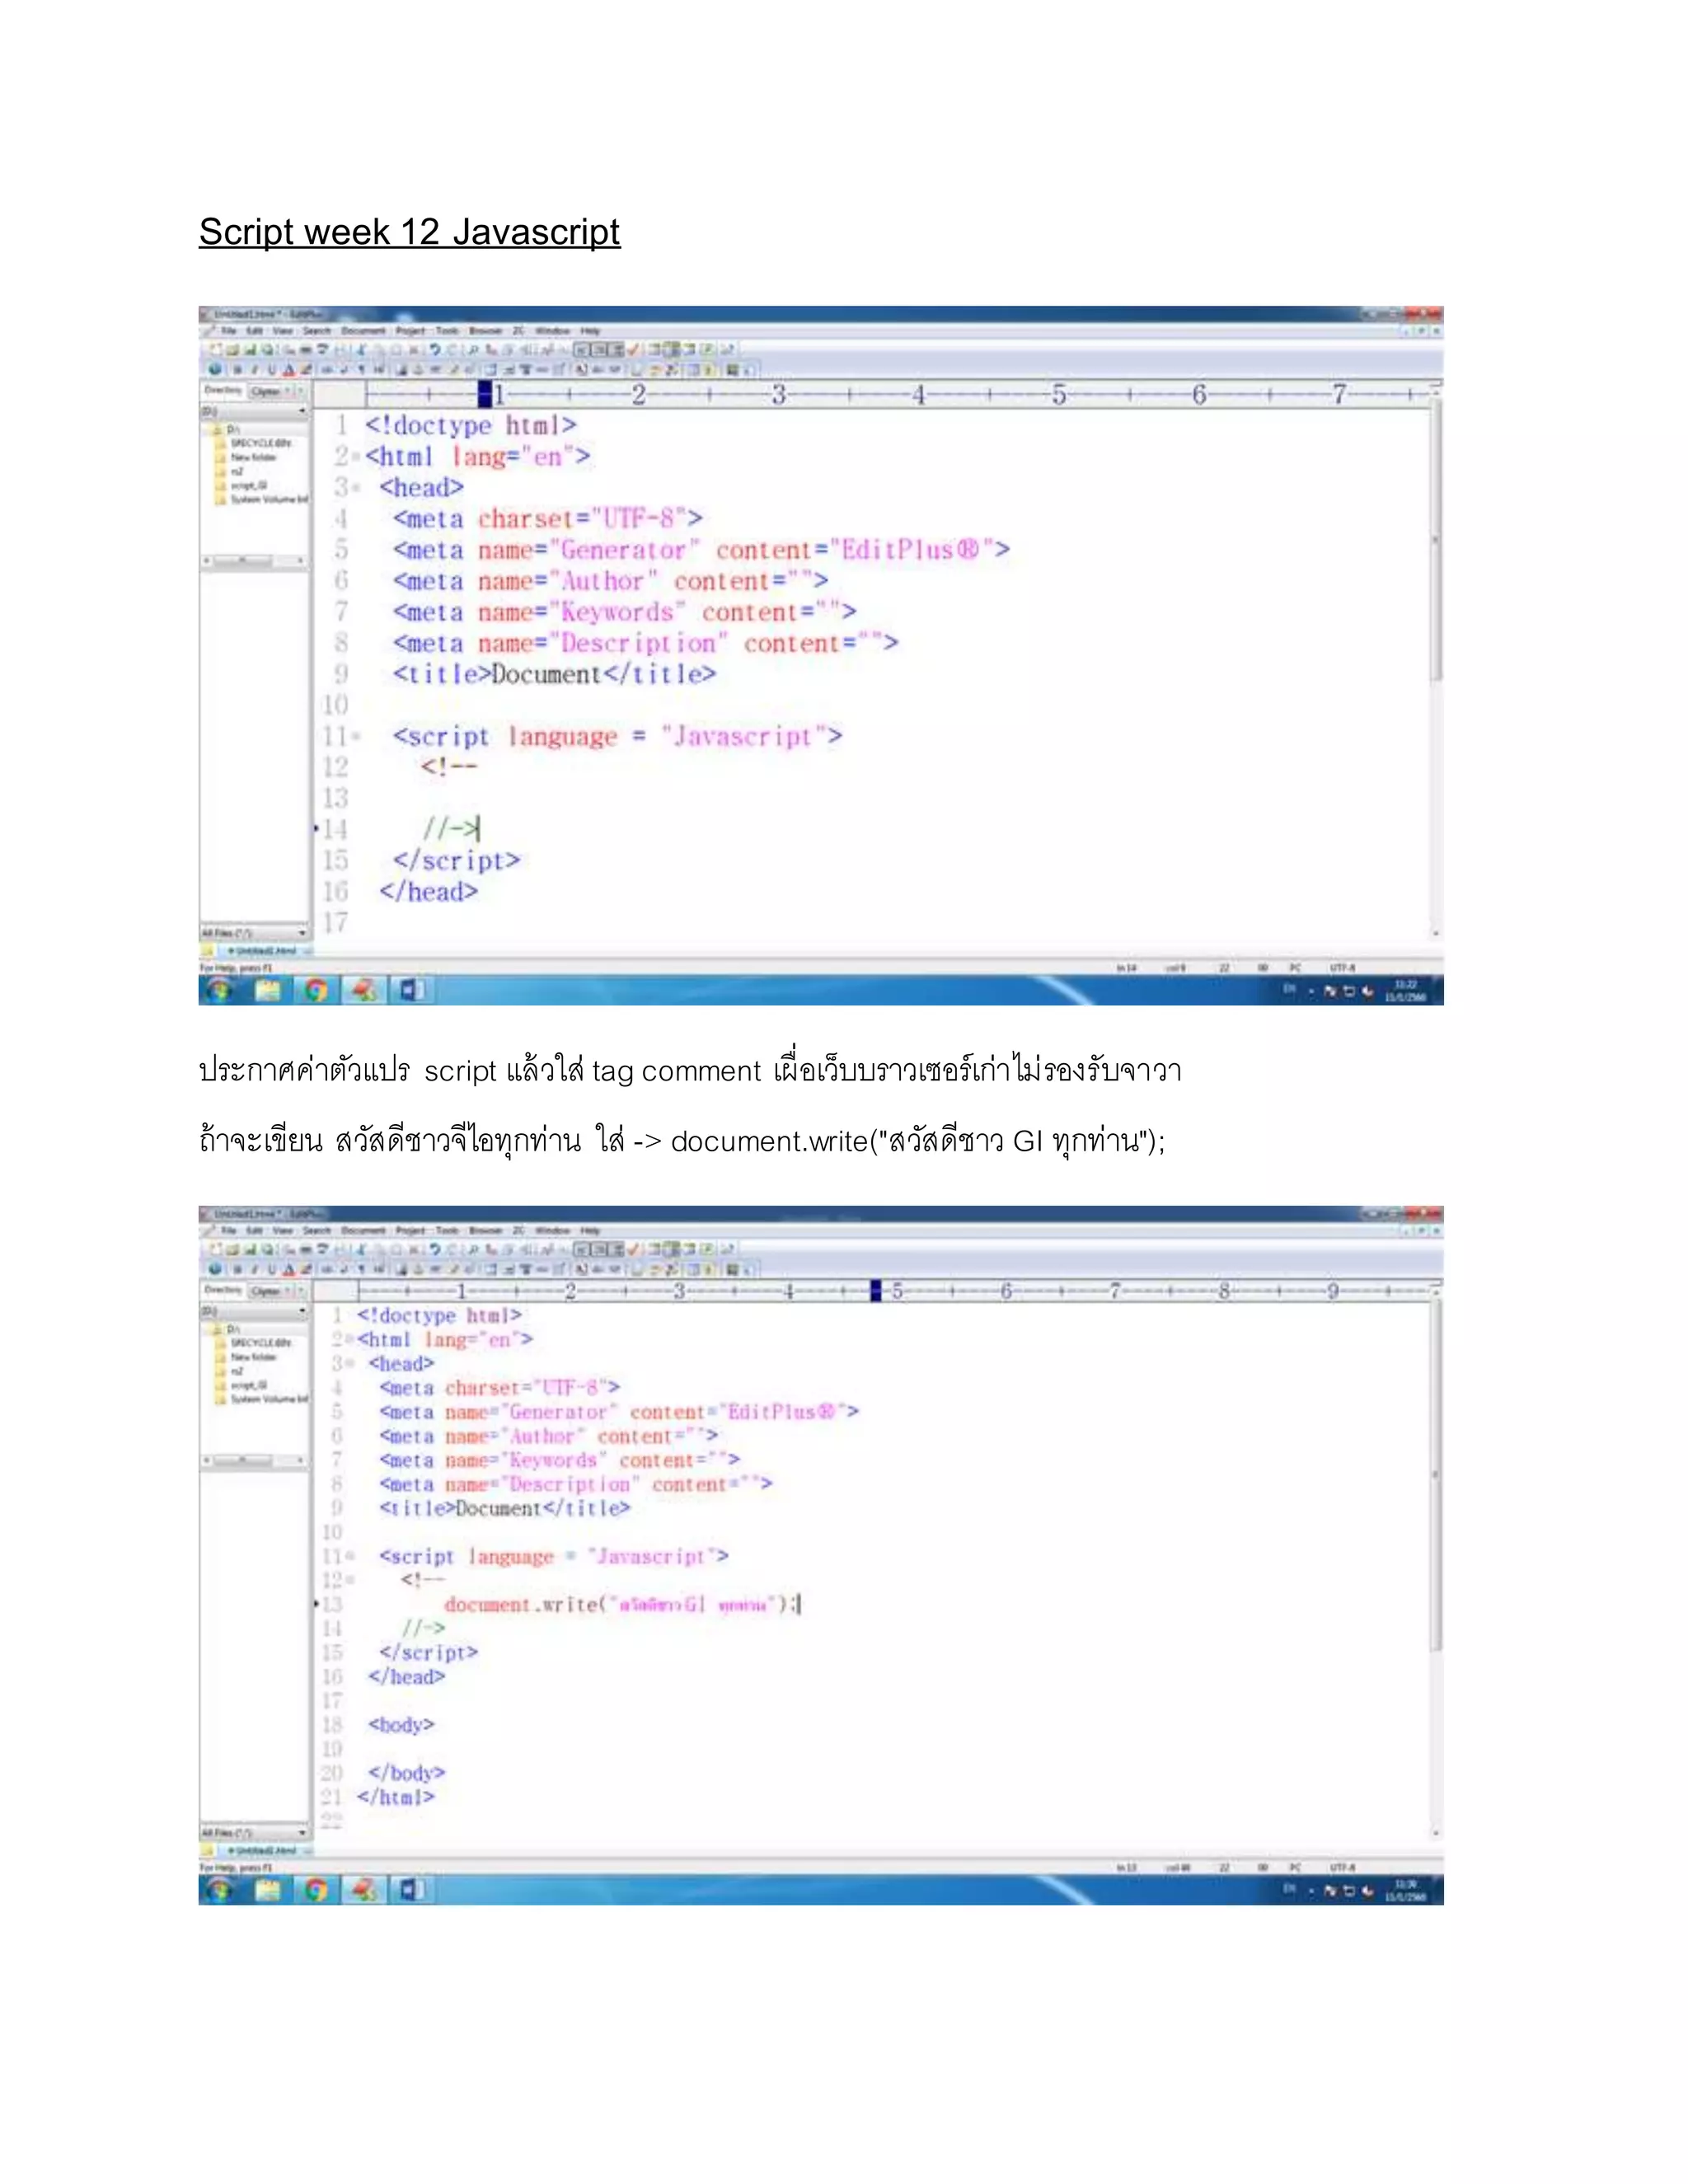1688x2184 pixels.
Task: Click New file icon in upper EditPlus window
Action: pyautogui.click(x=215, y=350)
